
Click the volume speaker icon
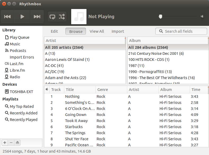pos(203,17)
